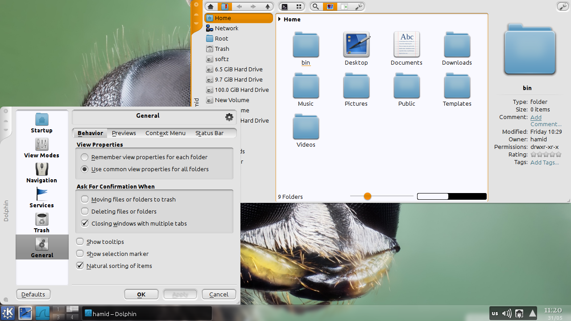Open the Services settings page

(x=41, y=198)
